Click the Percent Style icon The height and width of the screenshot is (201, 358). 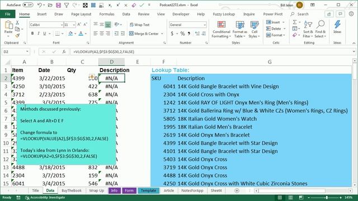182,33
